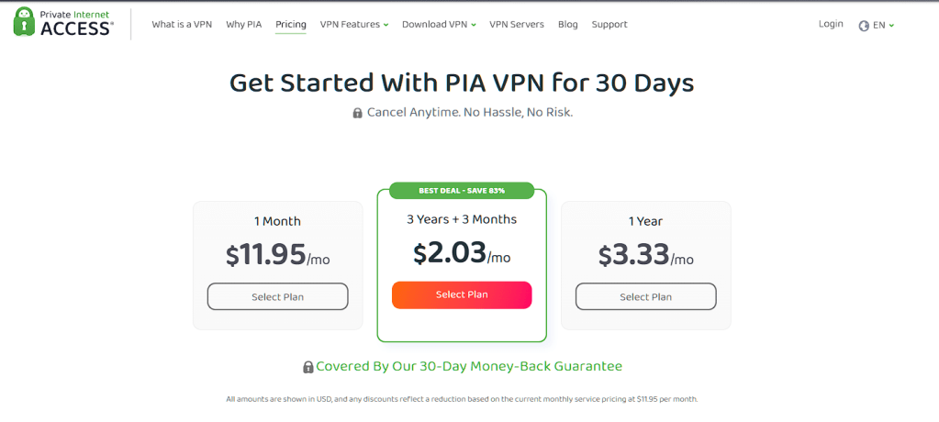Click the Best Deal Save 83% badge
Viewport: 939px width, 422px height.
tap(462, 191)
